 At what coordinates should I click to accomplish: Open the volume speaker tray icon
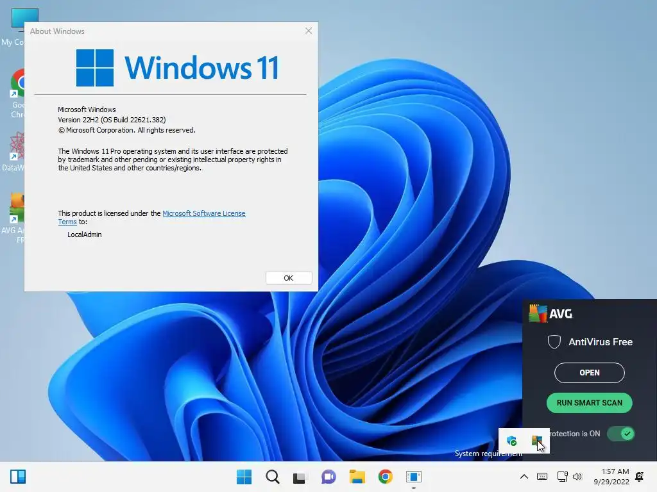pyautogui.click(x=577, y=477)
